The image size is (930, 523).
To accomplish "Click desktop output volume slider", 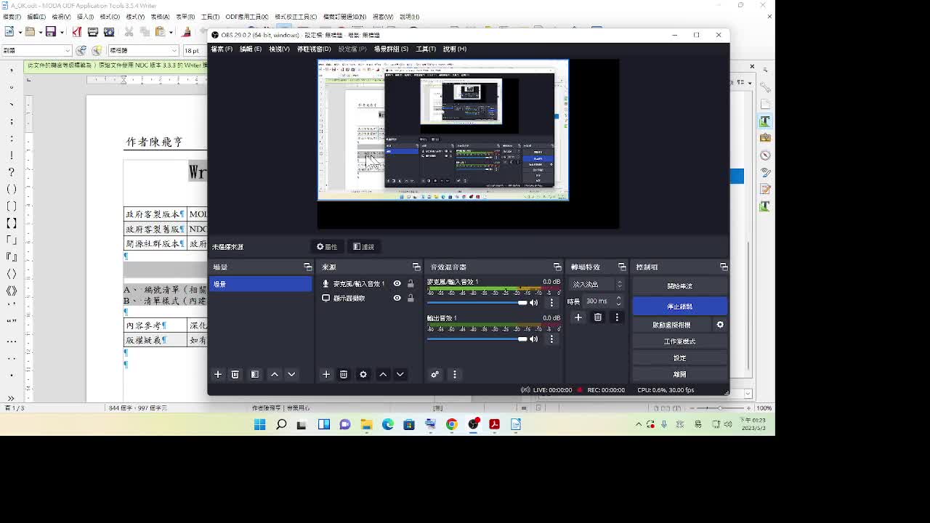I will pyautogui.click(x=477, y=338).
